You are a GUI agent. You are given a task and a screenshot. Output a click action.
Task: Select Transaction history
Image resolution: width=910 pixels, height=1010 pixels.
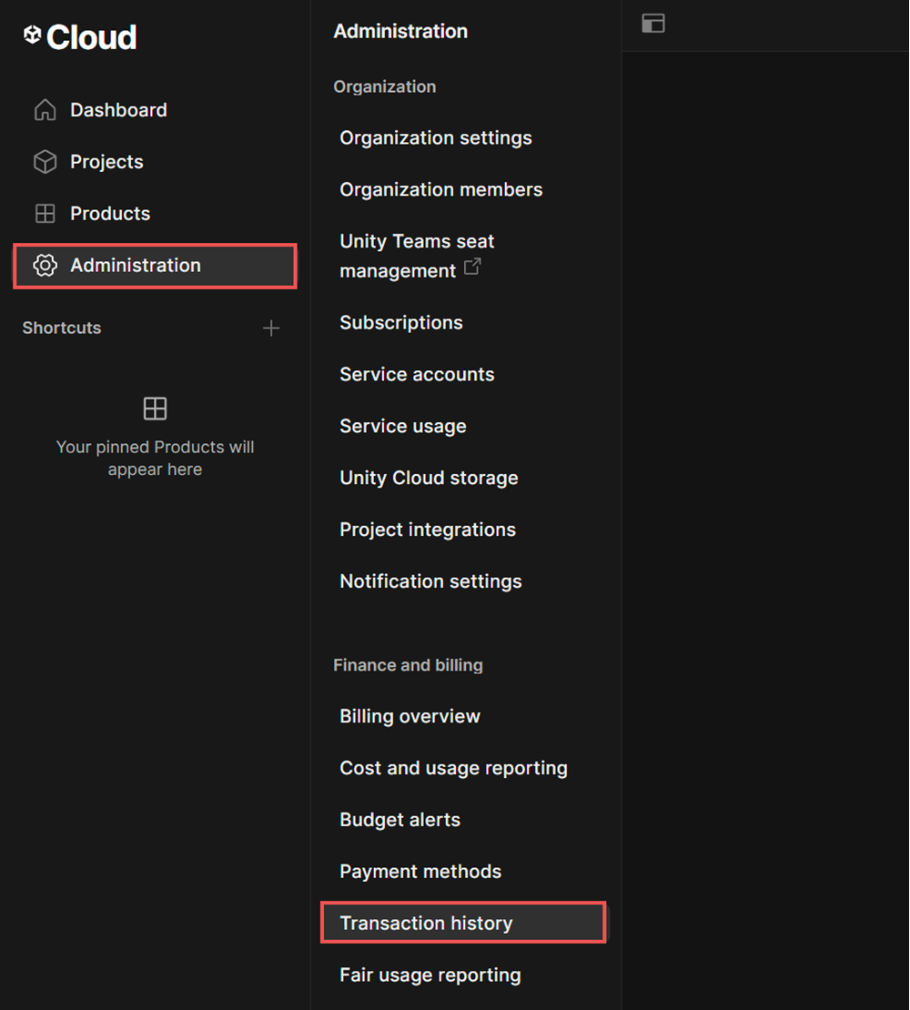pyautogui.click(x=426, y=923)
